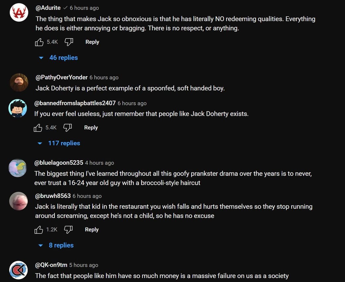The width and height of the screenshot is (345, 282).
Task: Dislike @bruwh8563's comment
Action: pyautogui.click(x=68, y=229)
